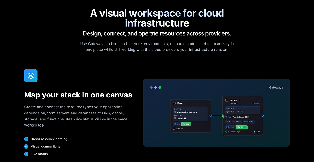Click the T3.NANO instance type label
This screenshot has width=314, height=162.
coord(233,103)
